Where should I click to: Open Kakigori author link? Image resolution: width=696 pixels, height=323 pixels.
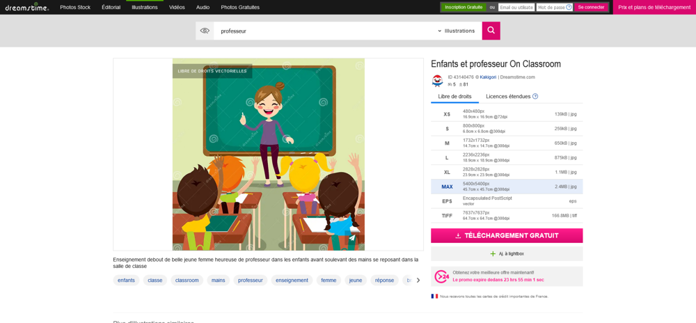pyautogui.click(x=489, y=77)
